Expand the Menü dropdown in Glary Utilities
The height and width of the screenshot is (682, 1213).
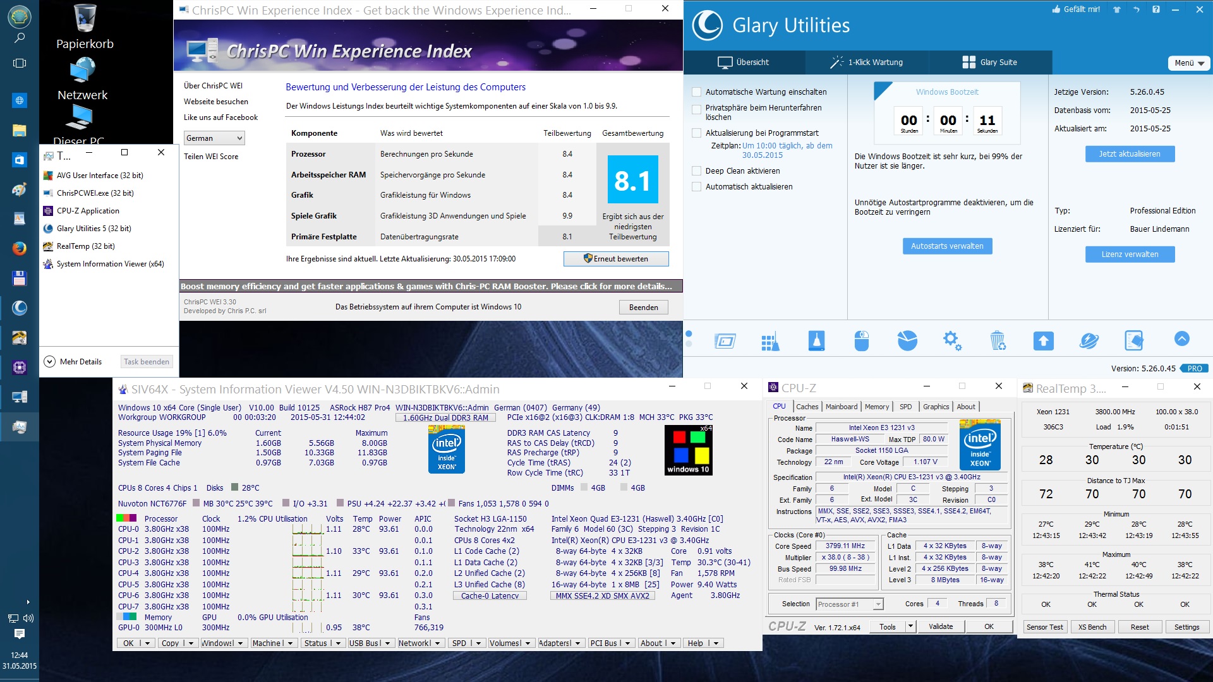click(x=1189, y=63)
